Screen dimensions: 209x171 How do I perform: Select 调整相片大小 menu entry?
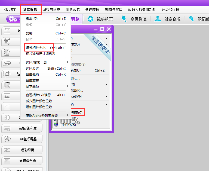(x=46, y=48)
